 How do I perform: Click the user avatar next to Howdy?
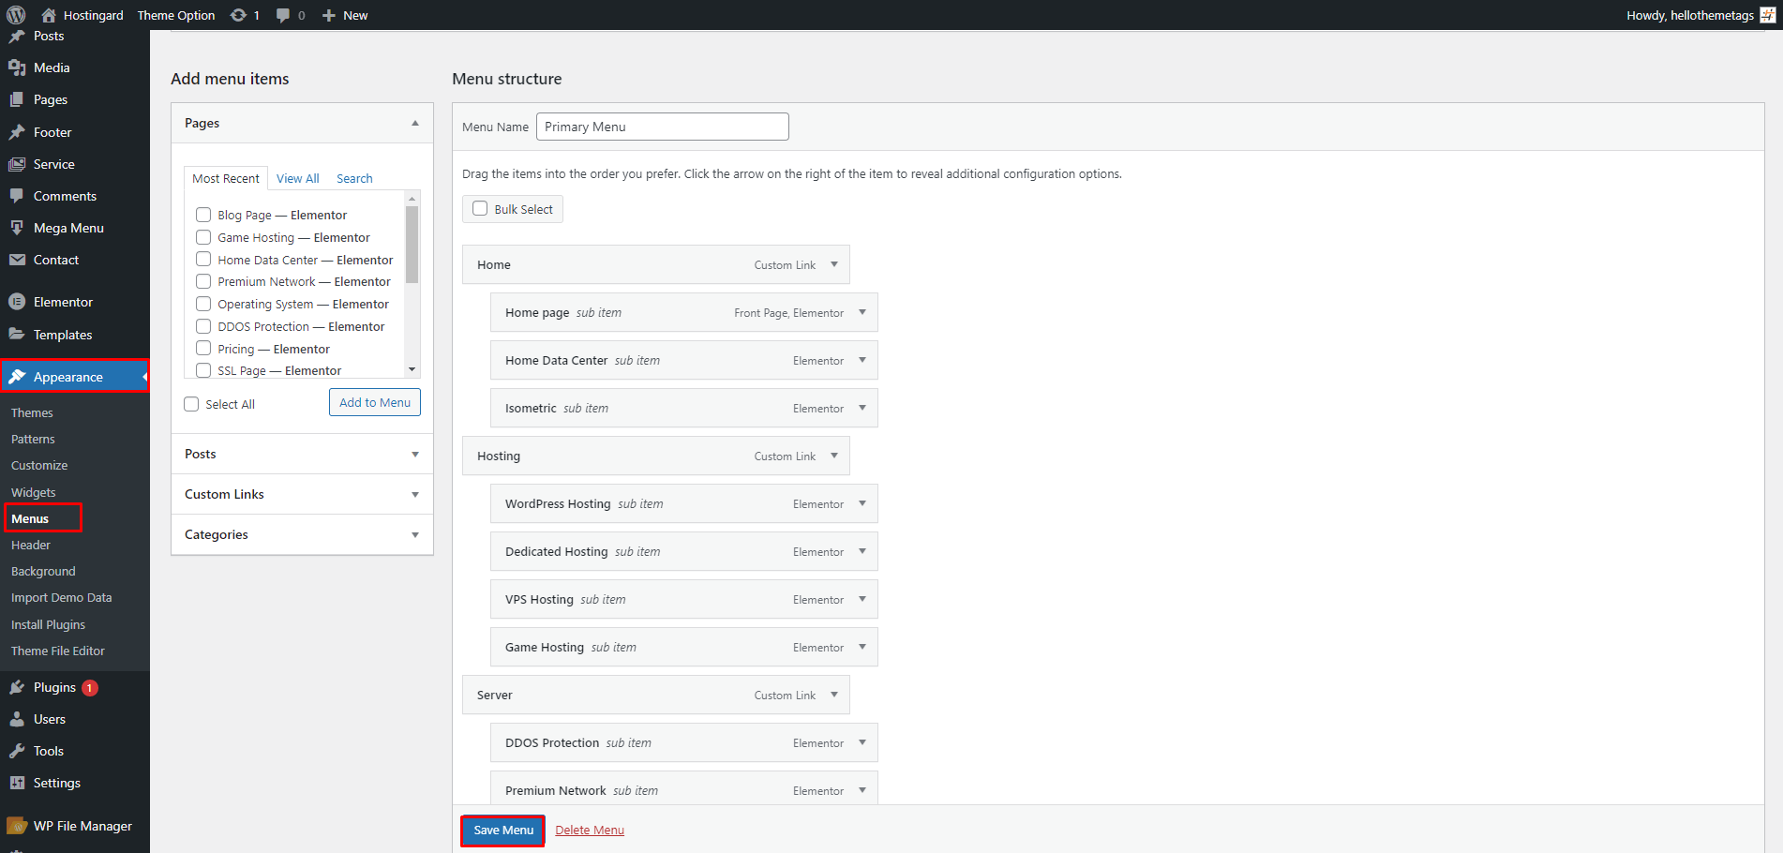coord(1767,15)
